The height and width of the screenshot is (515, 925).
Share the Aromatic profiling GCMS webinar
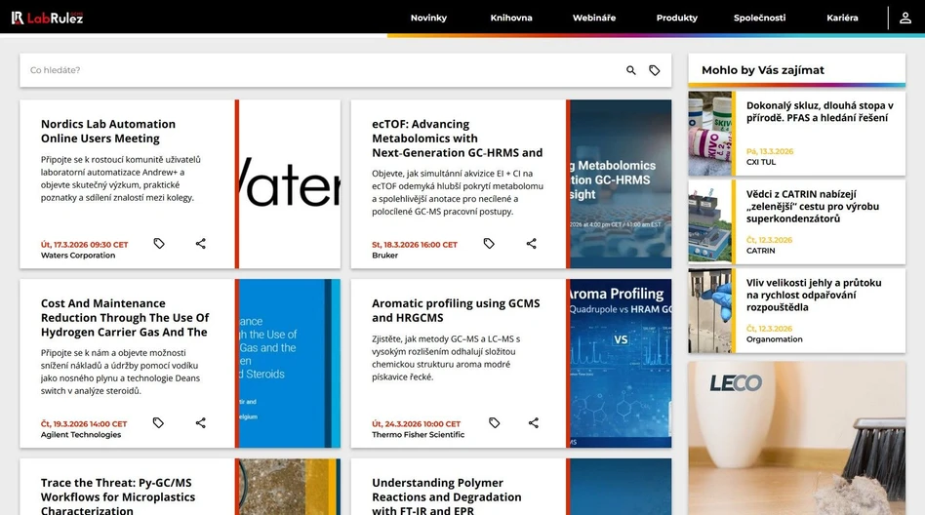click(x=534, y=423)
